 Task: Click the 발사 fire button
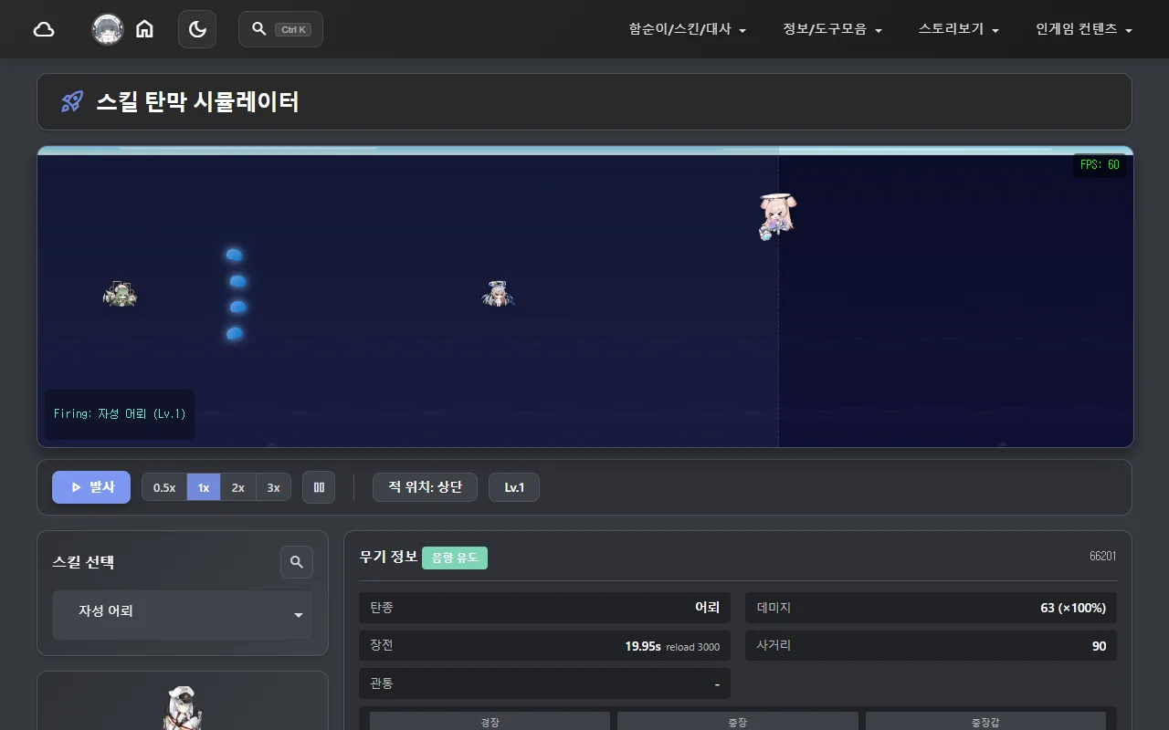tap(91, 487)
